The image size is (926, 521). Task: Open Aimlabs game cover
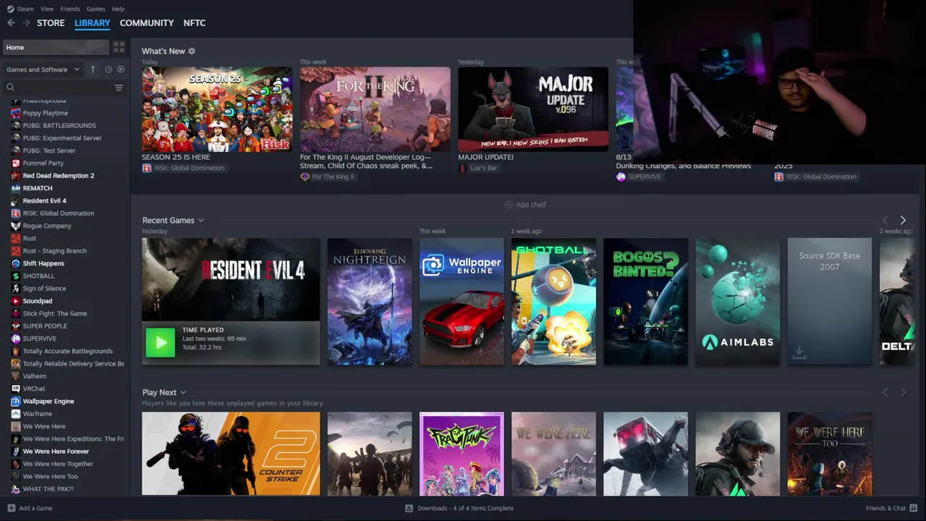737,301
